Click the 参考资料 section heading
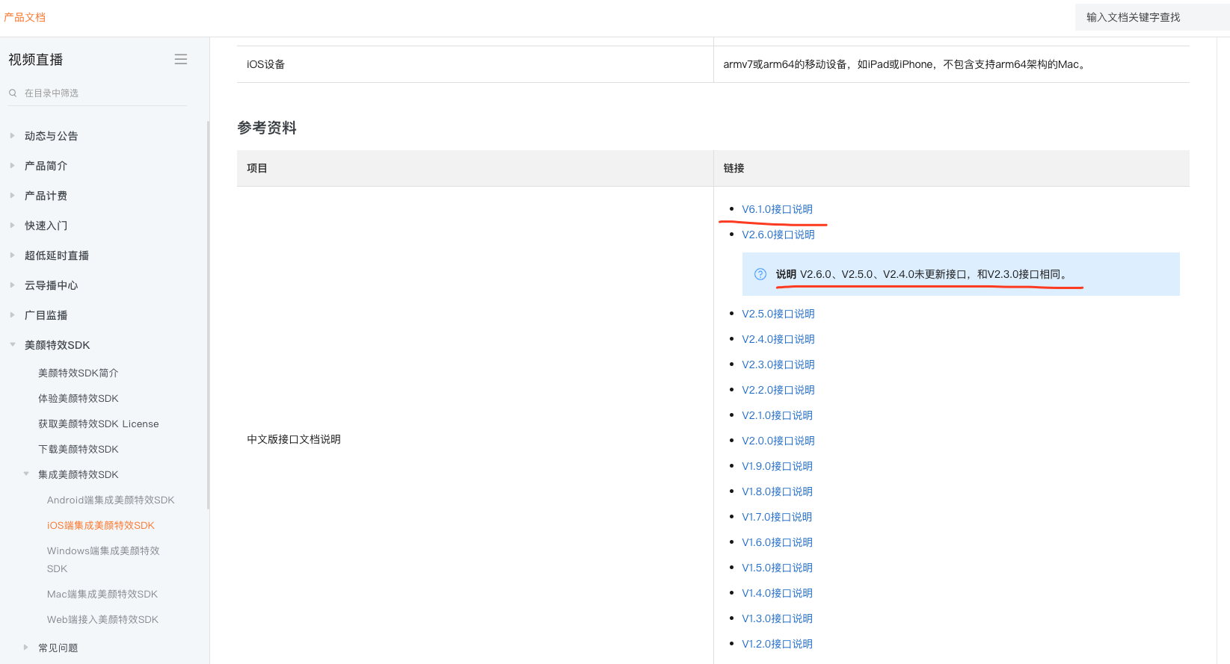This screenshot has height=664, width=1230. (x=267, y=128)
